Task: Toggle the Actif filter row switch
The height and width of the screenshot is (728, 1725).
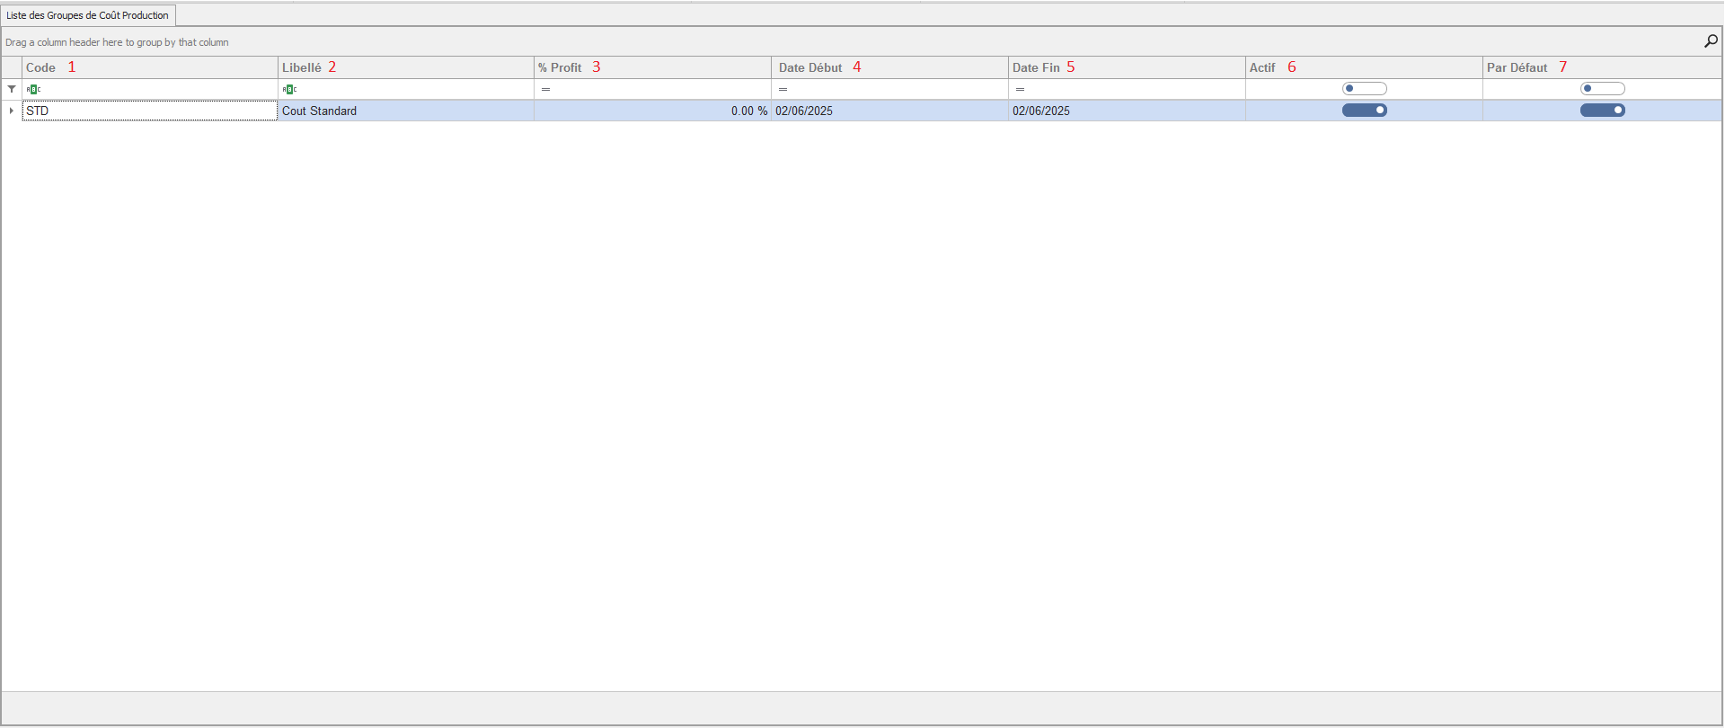Action: 1364,89
